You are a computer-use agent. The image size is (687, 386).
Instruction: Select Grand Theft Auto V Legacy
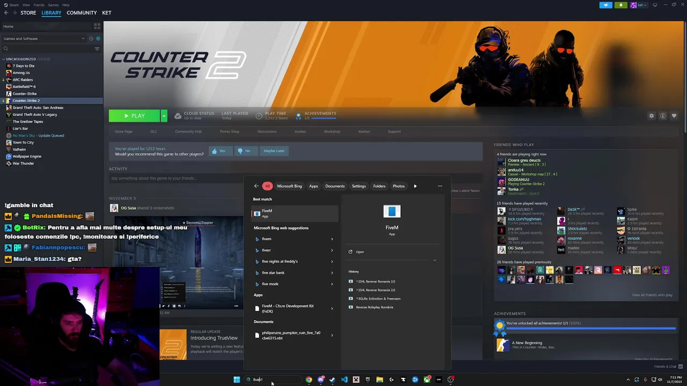point(35,114)
